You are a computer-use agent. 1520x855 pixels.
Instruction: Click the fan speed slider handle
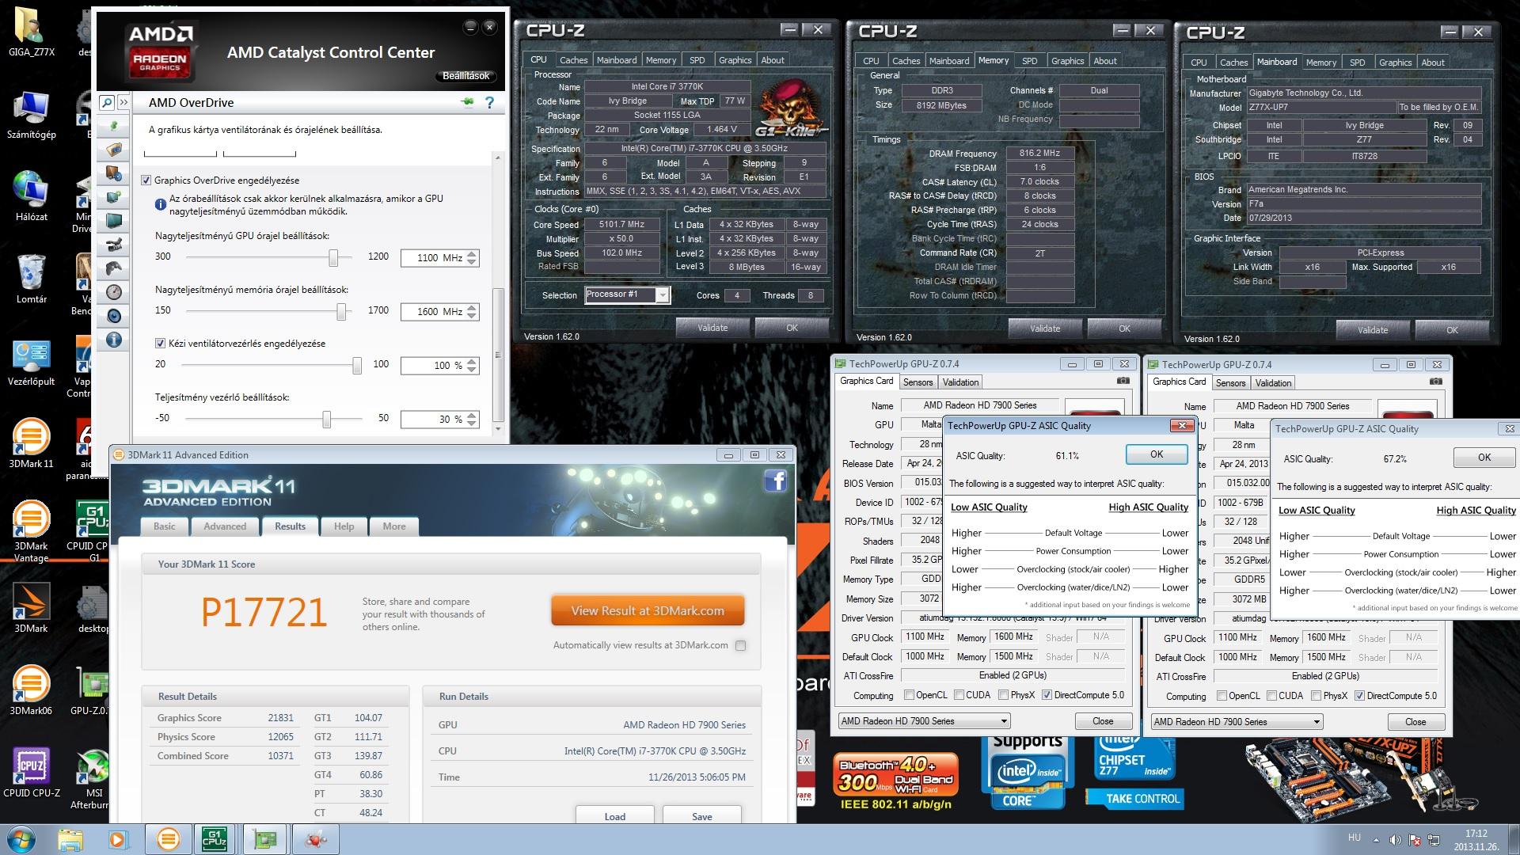[357, 365]
